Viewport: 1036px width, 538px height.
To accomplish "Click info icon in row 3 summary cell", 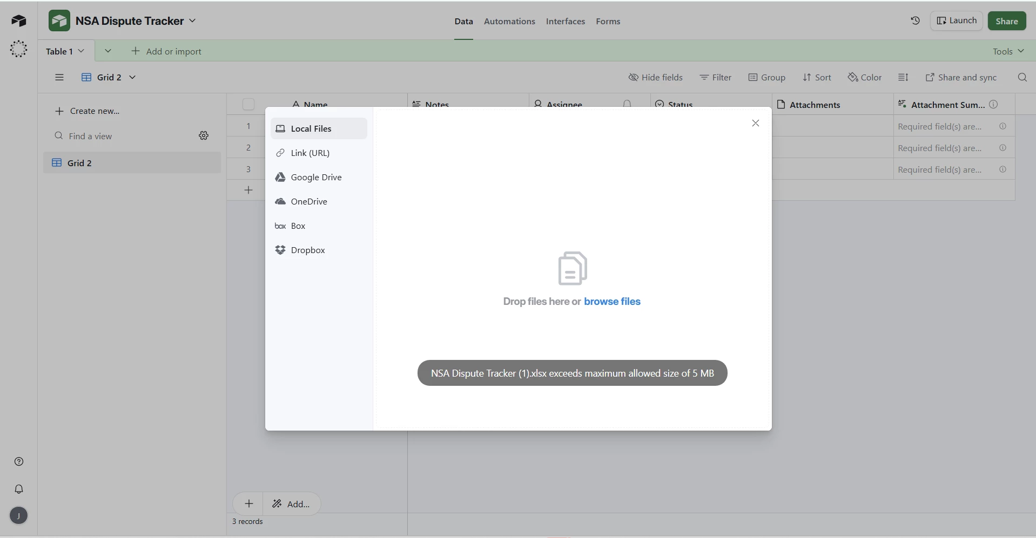I will click(x=1003, y=169).
